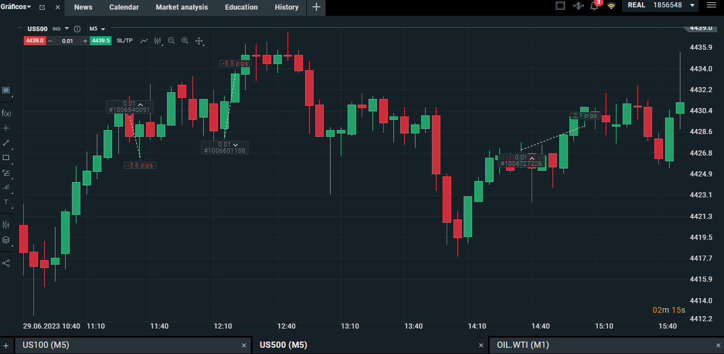Open the chart layers panel
724x354 pixels.
(6, 240)
